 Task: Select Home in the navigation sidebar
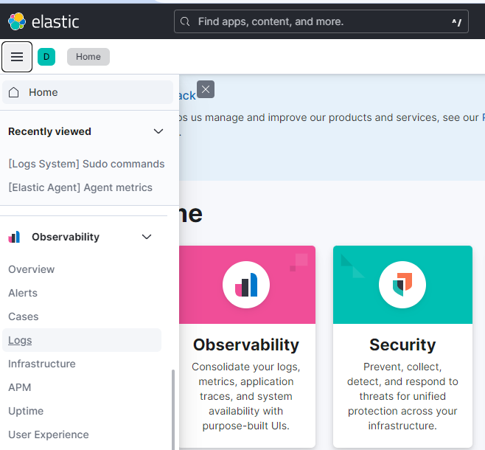[88, 92]
